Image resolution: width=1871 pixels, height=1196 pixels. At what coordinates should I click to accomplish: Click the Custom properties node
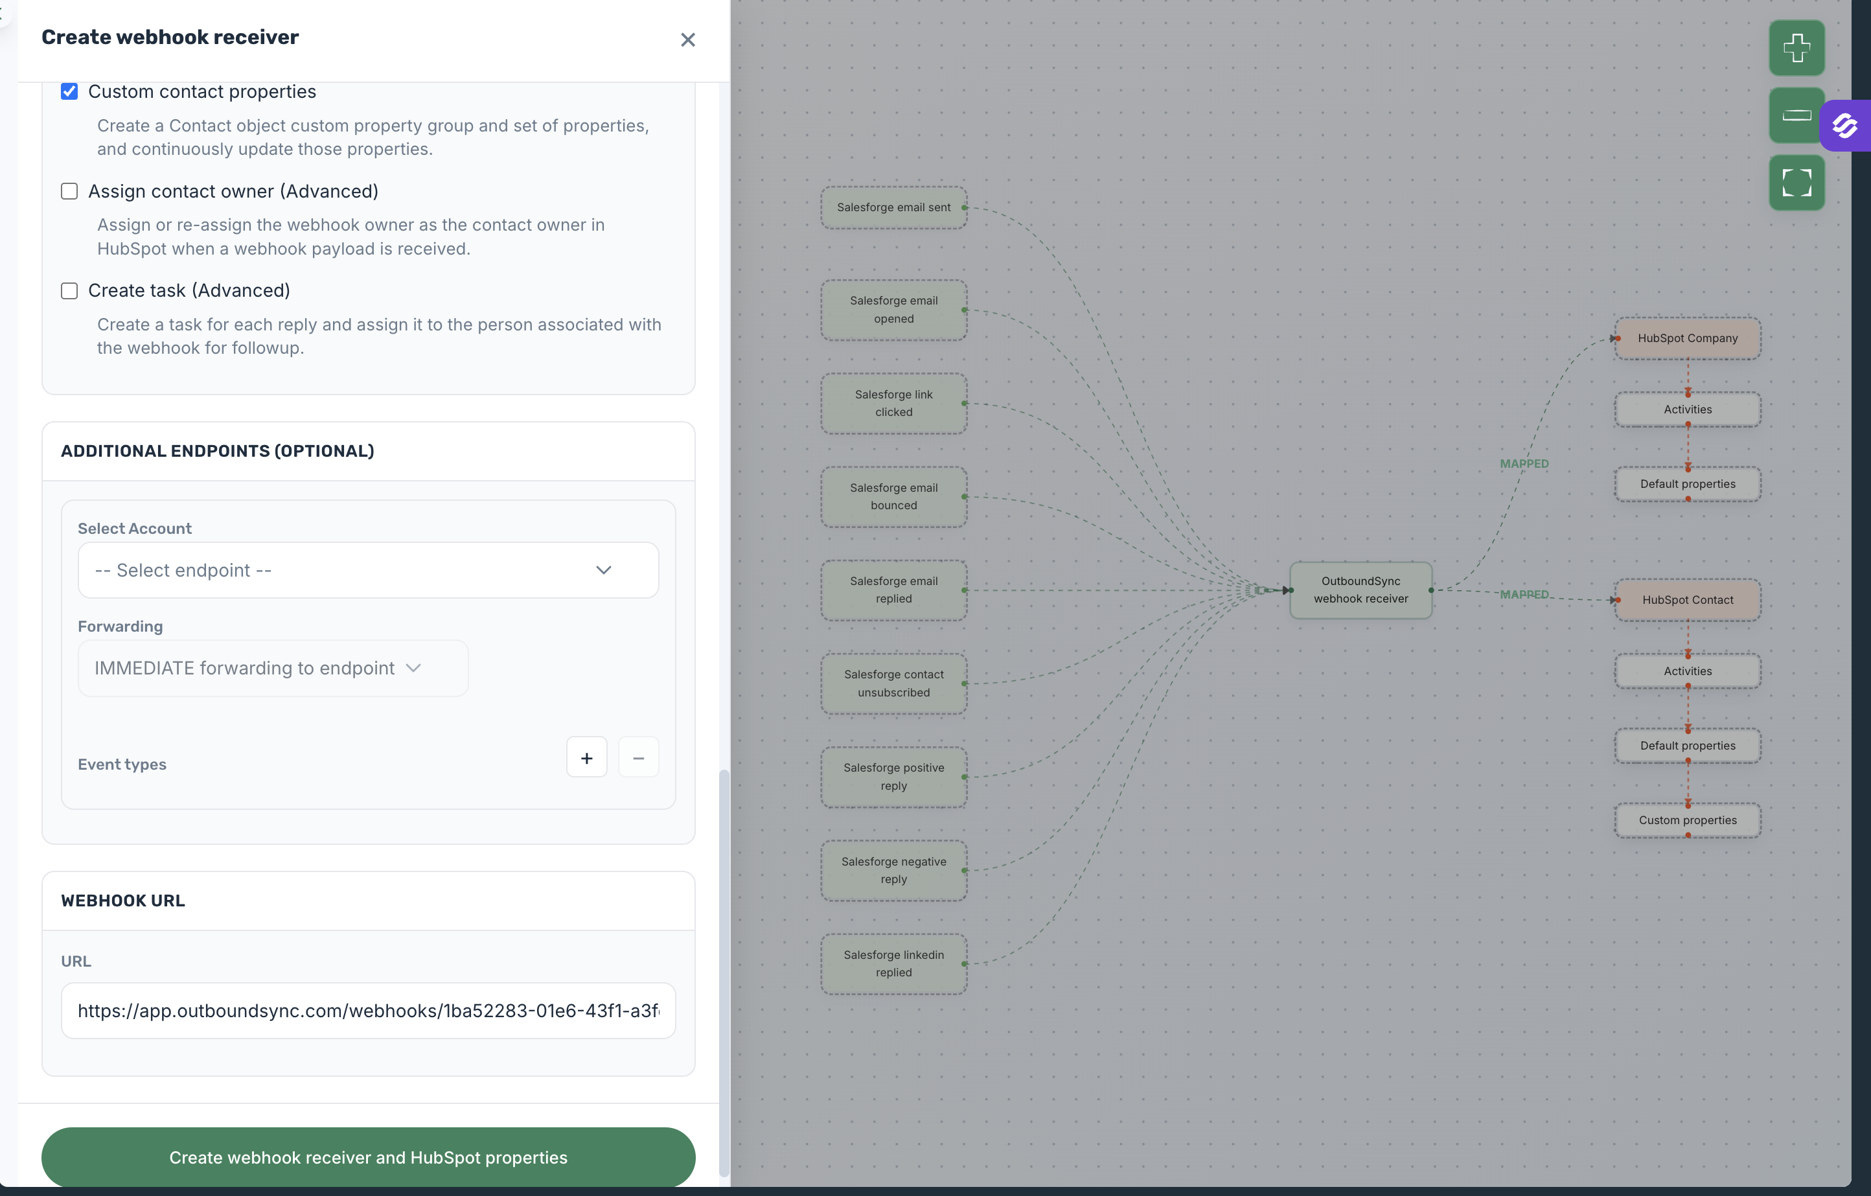(1687, 820)
